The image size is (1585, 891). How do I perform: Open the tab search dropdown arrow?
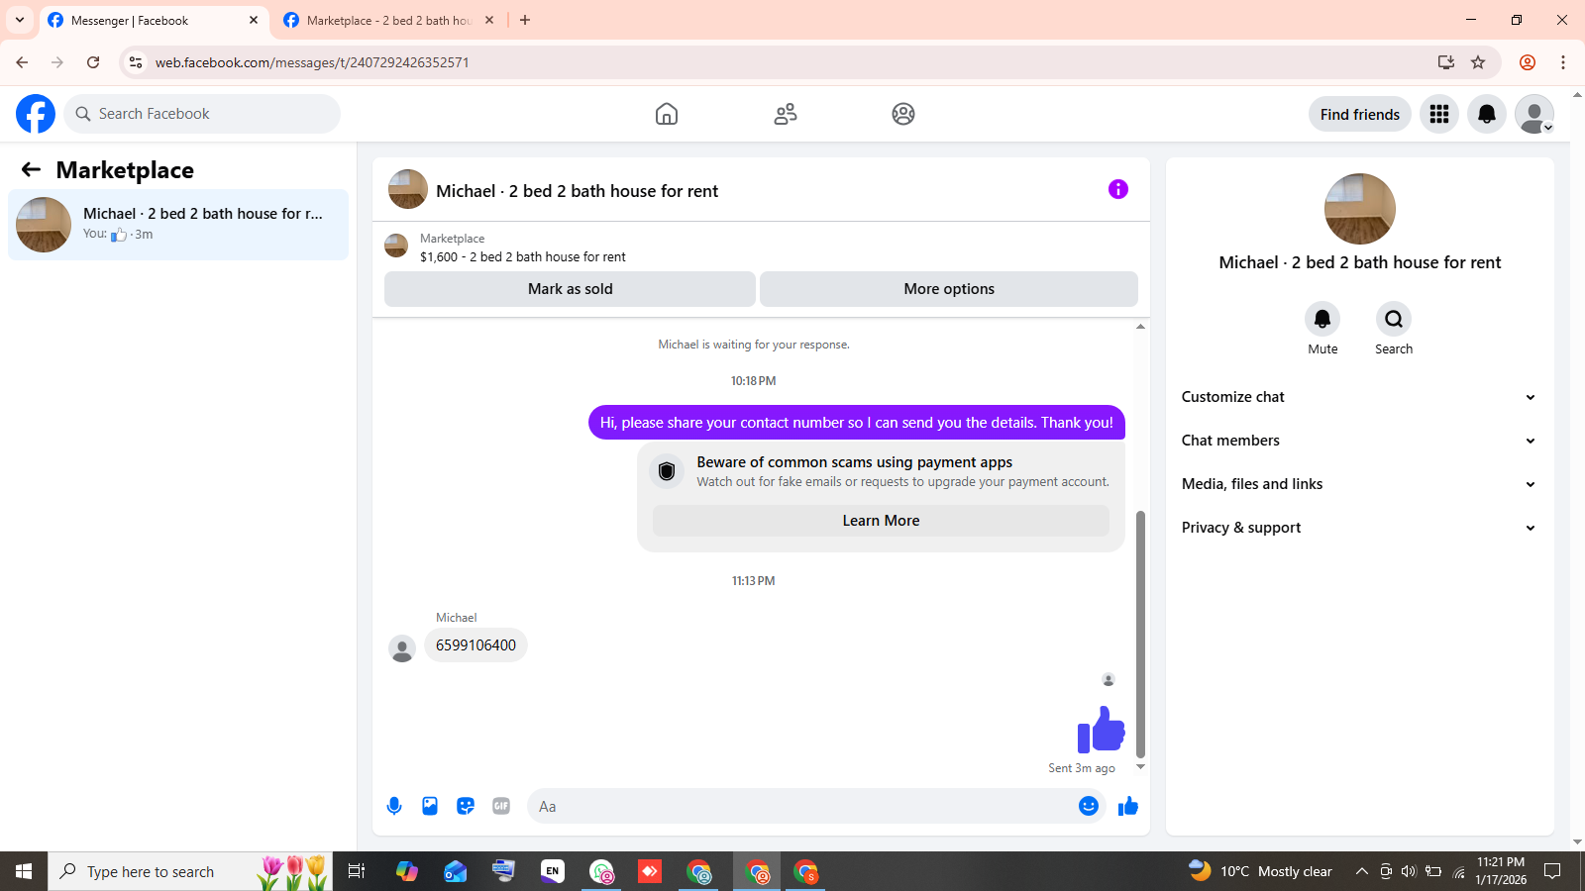click(x=20, y=20)
